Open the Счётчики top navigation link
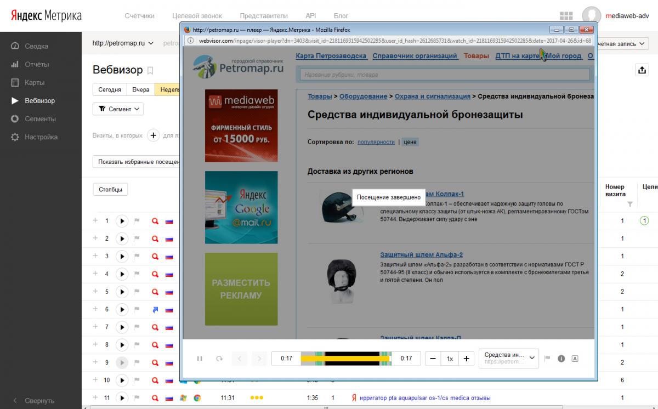Image resolution: width=658 pixels, height=409 pixels. [139, 16]
